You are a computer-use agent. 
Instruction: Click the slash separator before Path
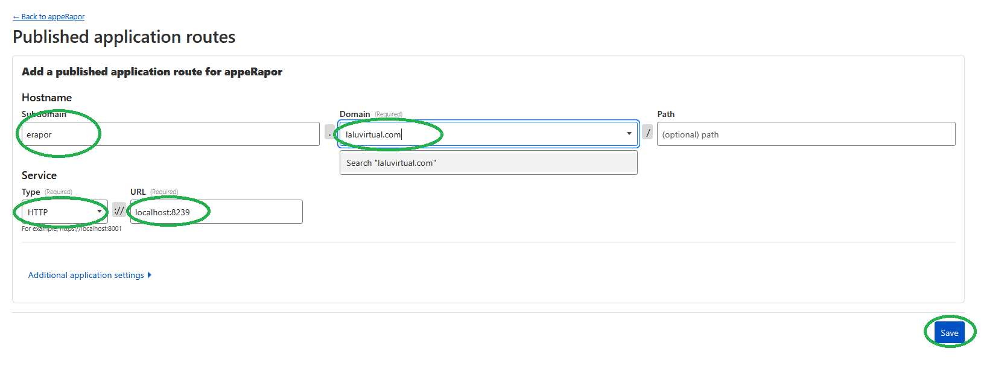[647, 133]
